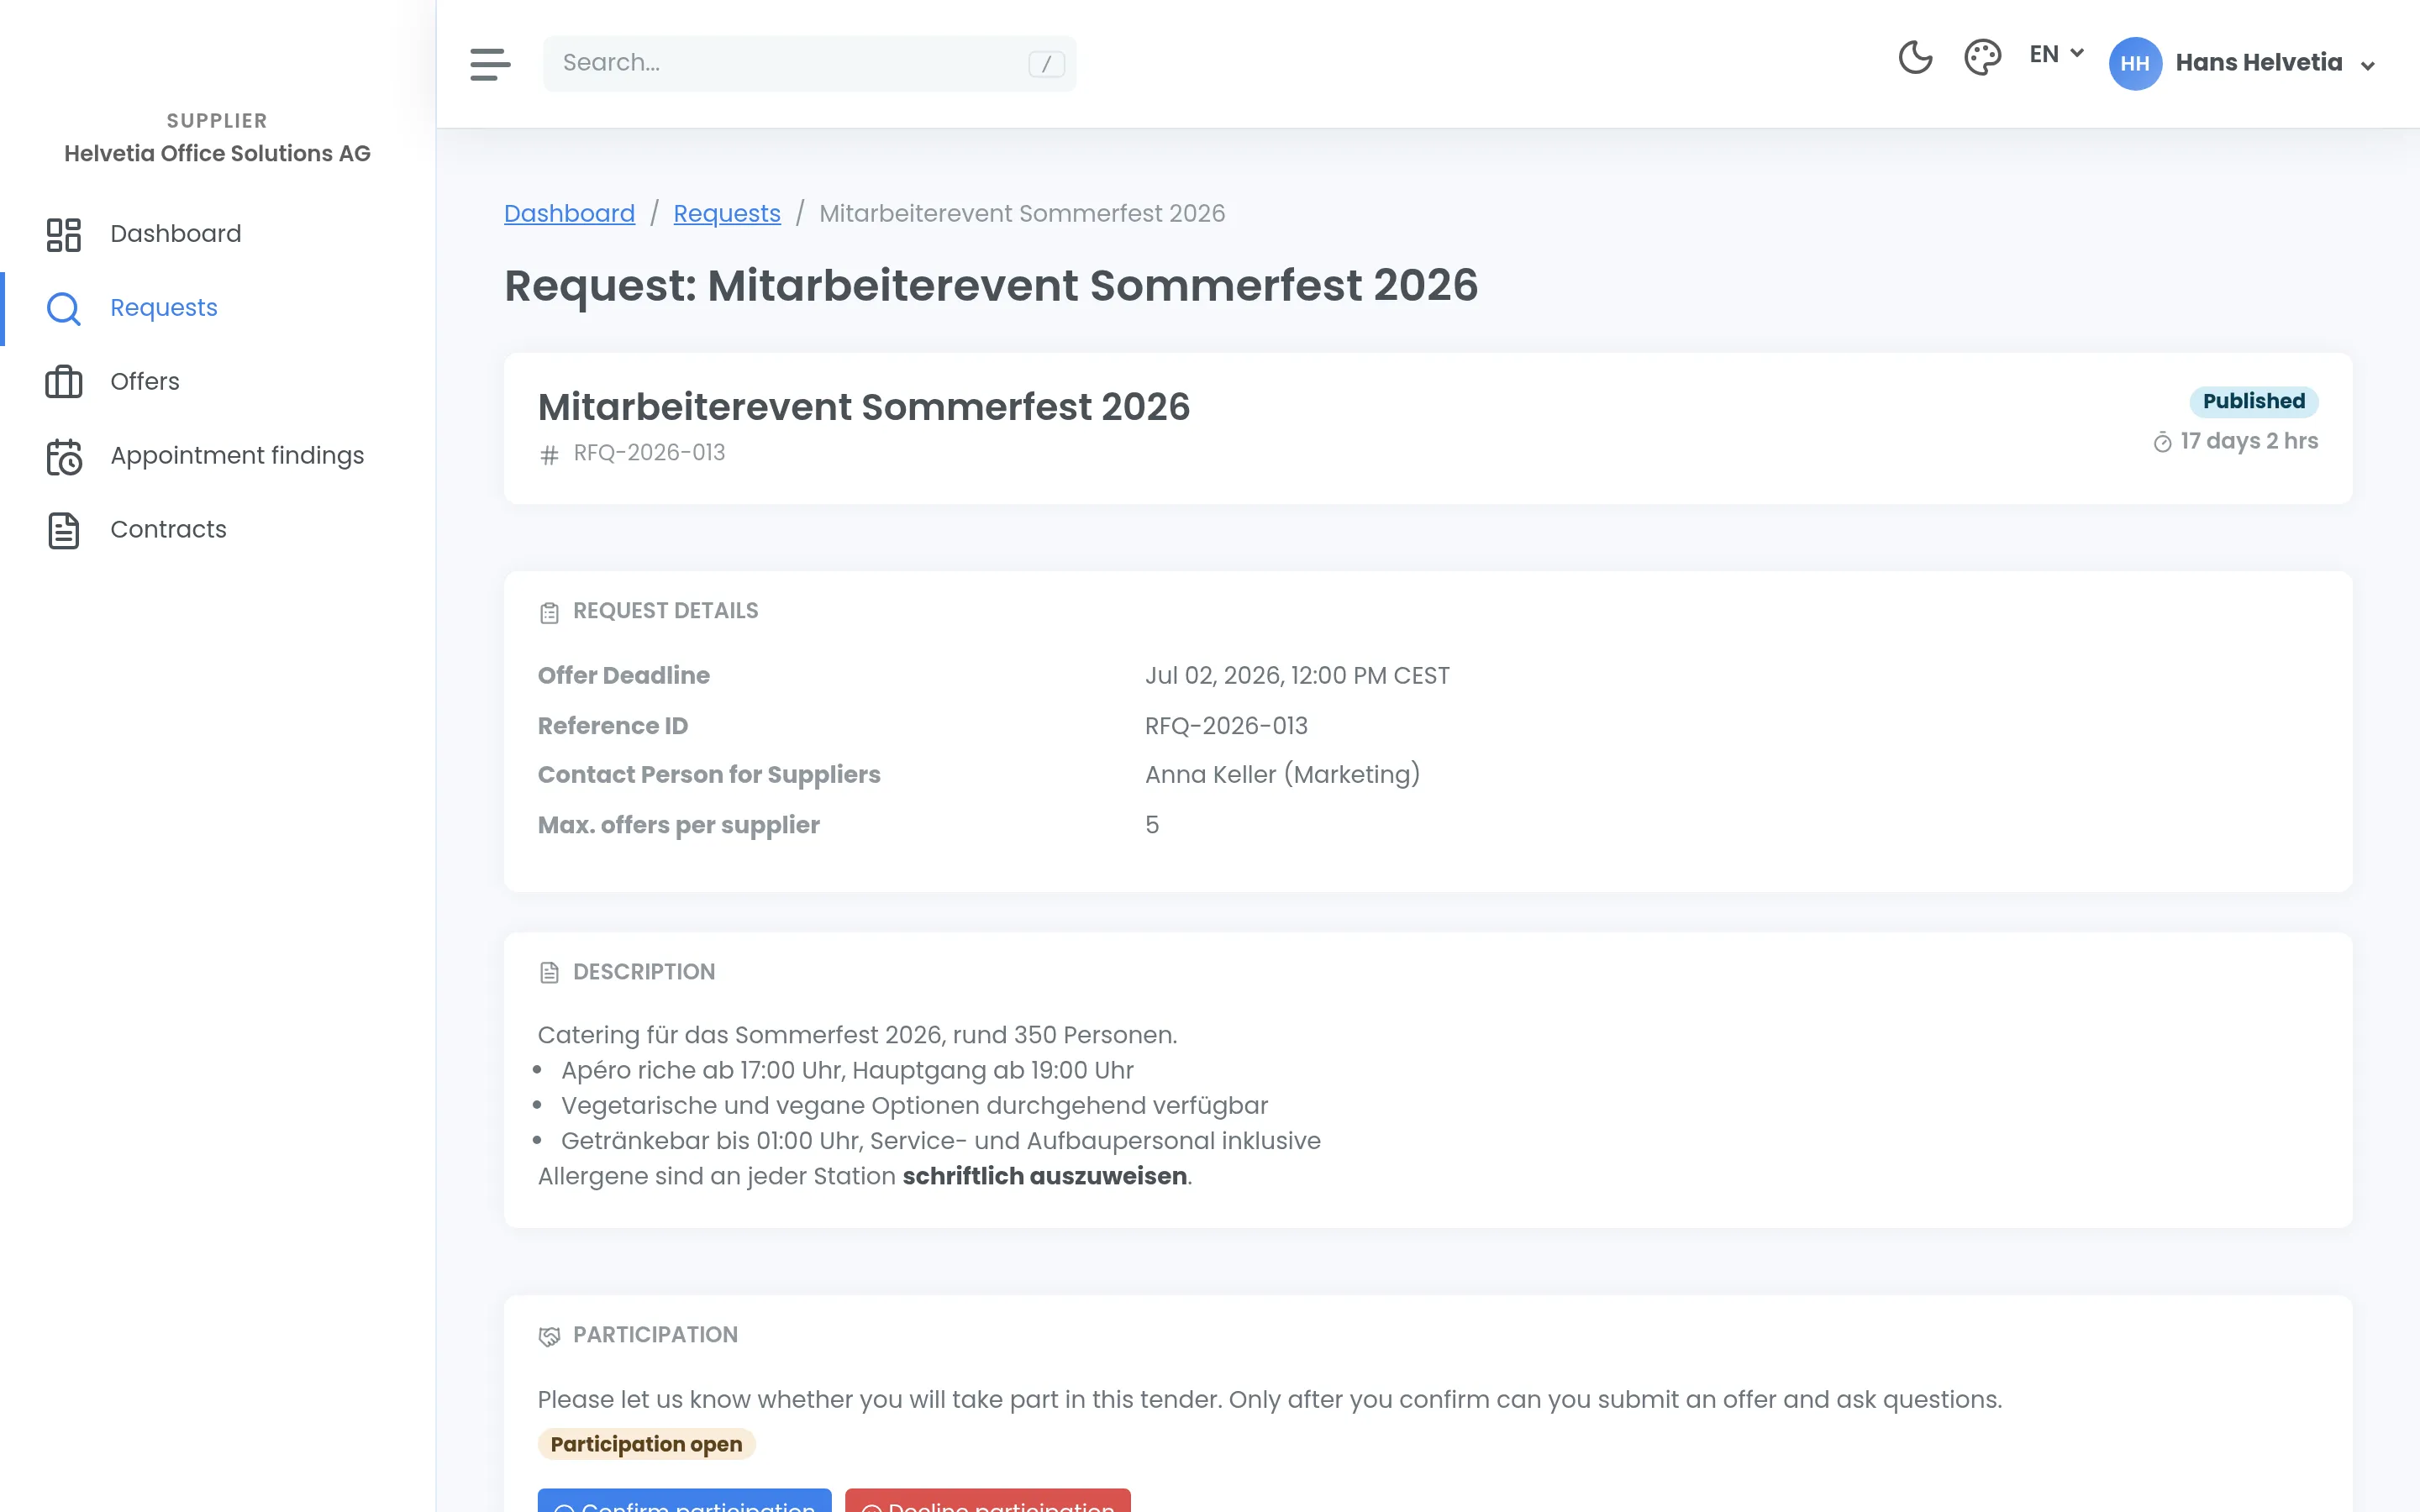Click the Offer Deadline label
The width and height of the screenshot is (2420, 1512).
click(624, 676)
